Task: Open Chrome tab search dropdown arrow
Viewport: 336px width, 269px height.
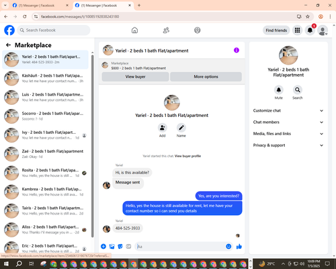Action: pos(5,5)
